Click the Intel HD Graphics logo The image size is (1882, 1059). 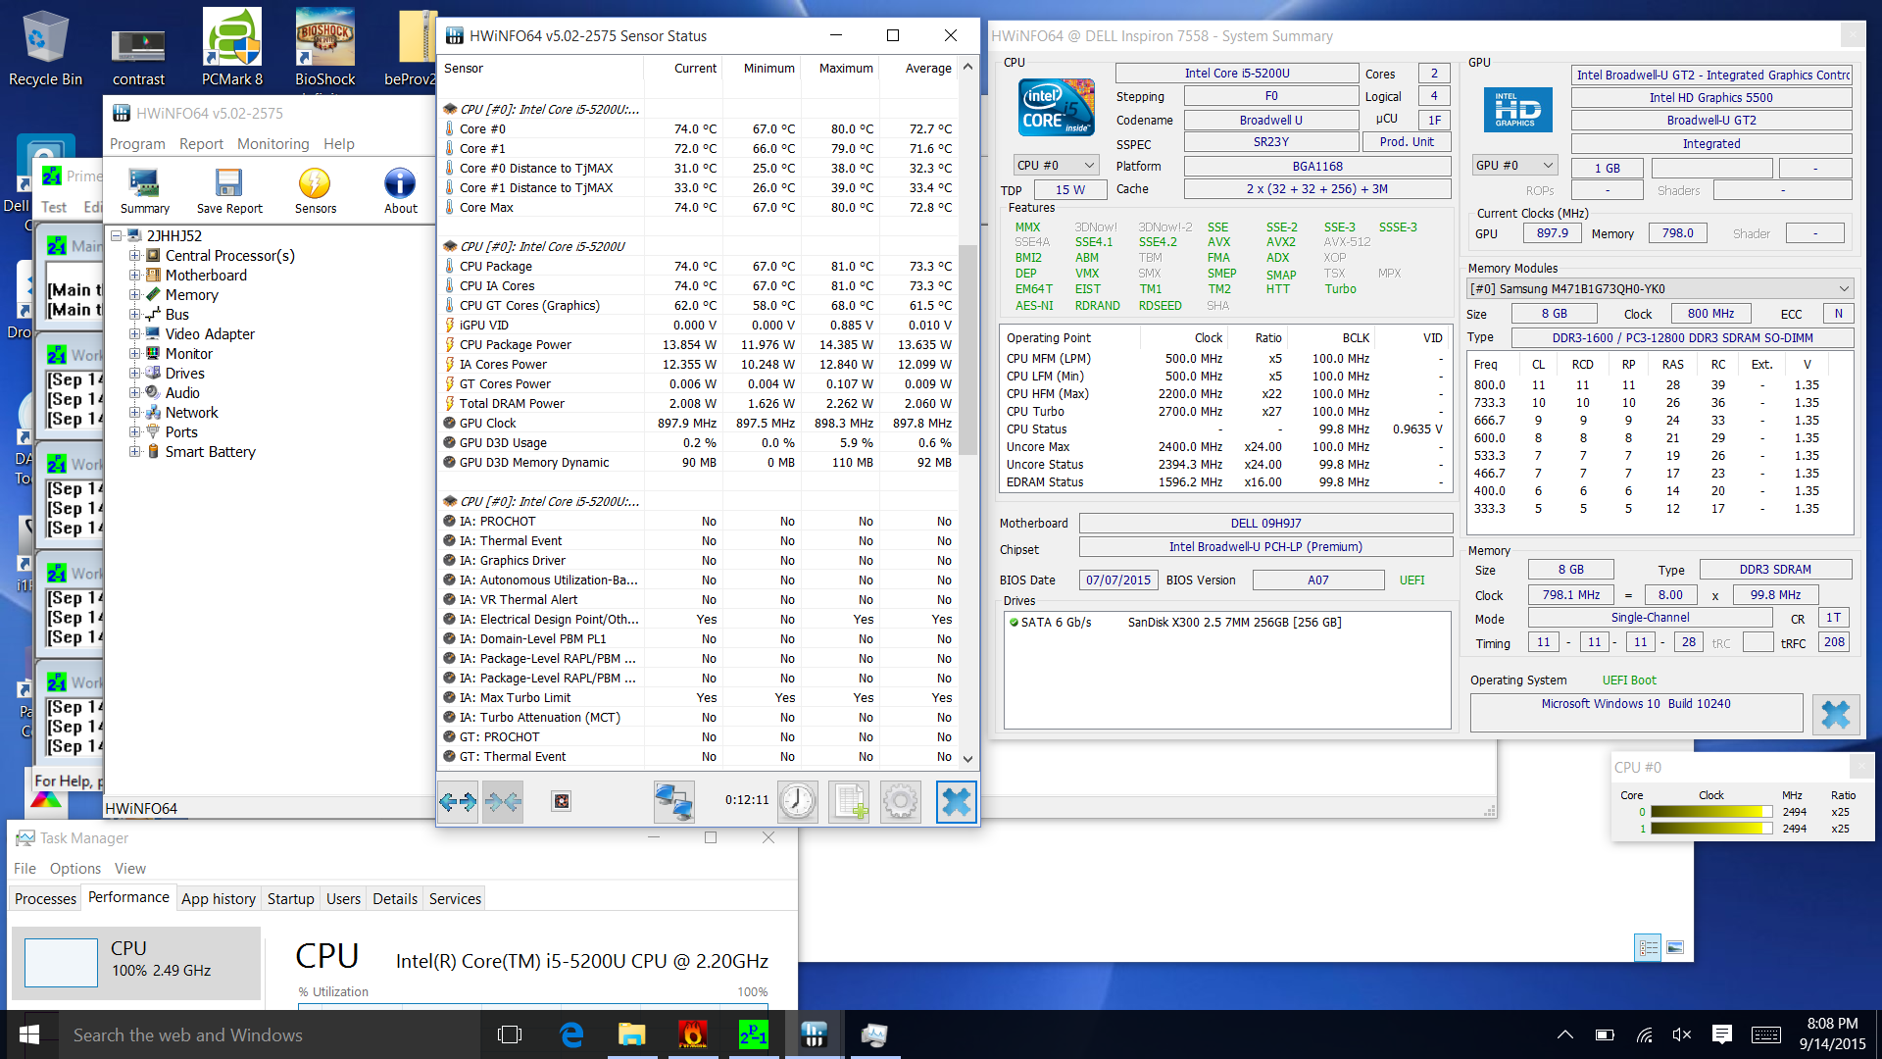[1516, 109]
